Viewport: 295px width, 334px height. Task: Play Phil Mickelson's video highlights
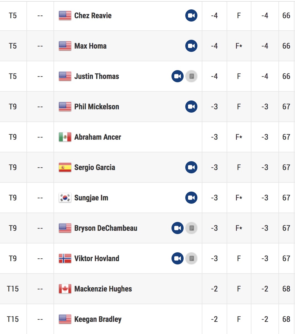coord(191,107)
